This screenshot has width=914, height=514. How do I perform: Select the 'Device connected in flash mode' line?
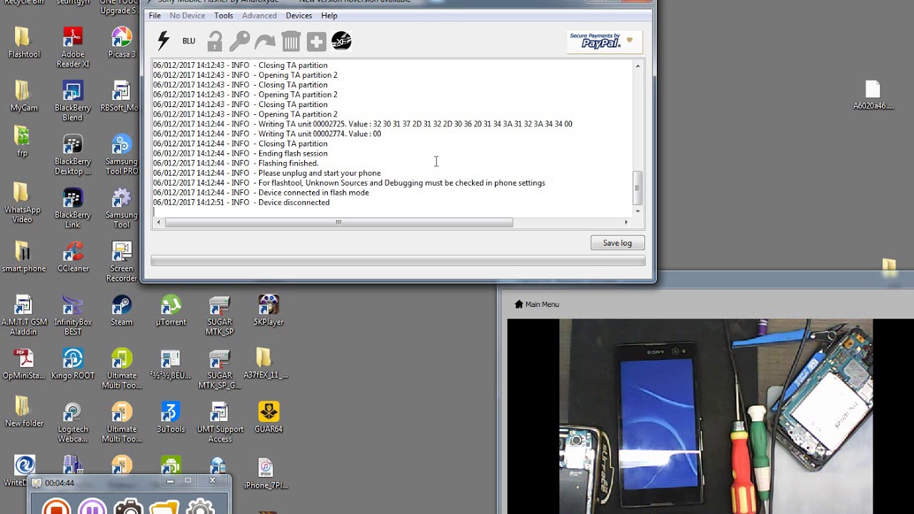(x=261, y=193)
